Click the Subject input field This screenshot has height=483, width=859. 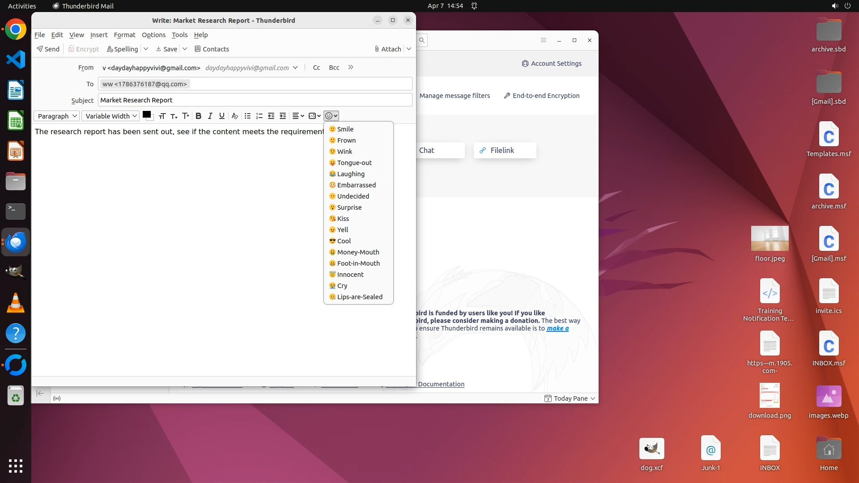255,100
